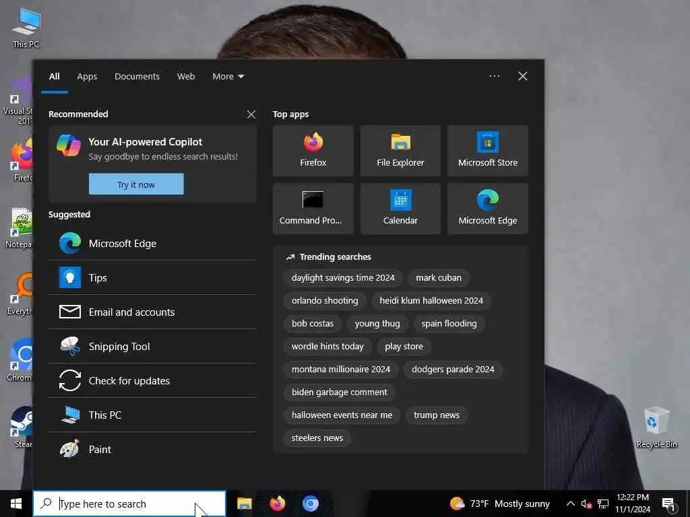Open Recycle Bin on desktop
690x517 pixels.
pyautogui.click(x=656, y=427)
